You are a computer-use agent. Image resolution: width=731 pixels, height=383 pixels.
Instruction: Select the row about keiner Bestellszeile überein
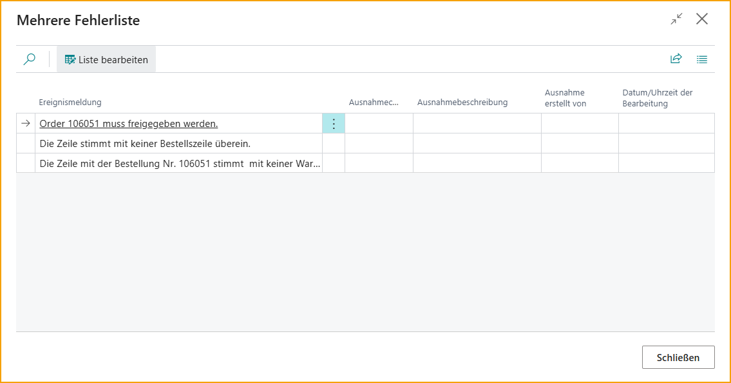145,144
